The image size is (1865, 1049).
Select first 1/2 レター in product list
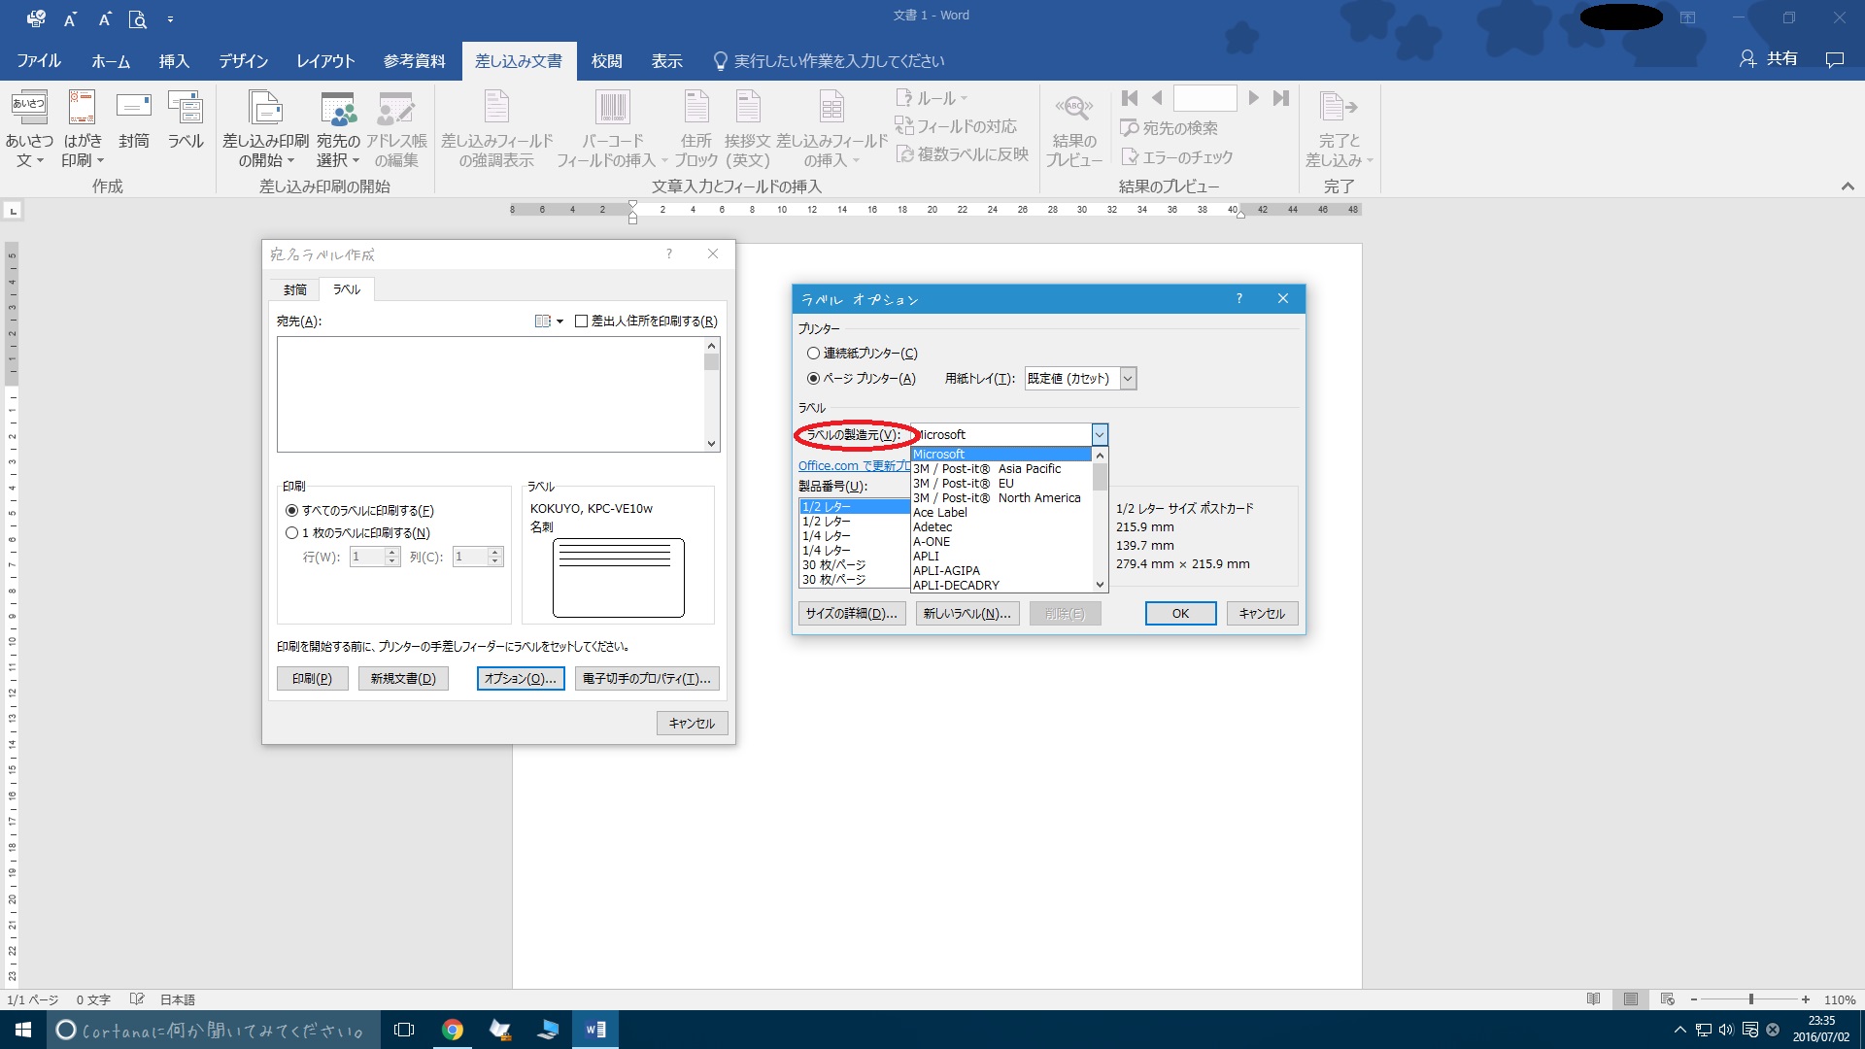coord(854,507)
